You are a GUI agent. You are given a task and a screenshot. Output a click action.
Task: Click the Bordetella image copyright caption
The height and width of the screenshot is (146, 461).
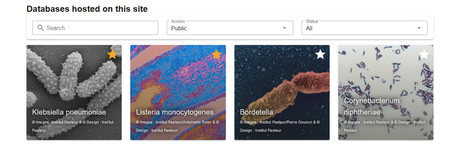pos(280,126)
